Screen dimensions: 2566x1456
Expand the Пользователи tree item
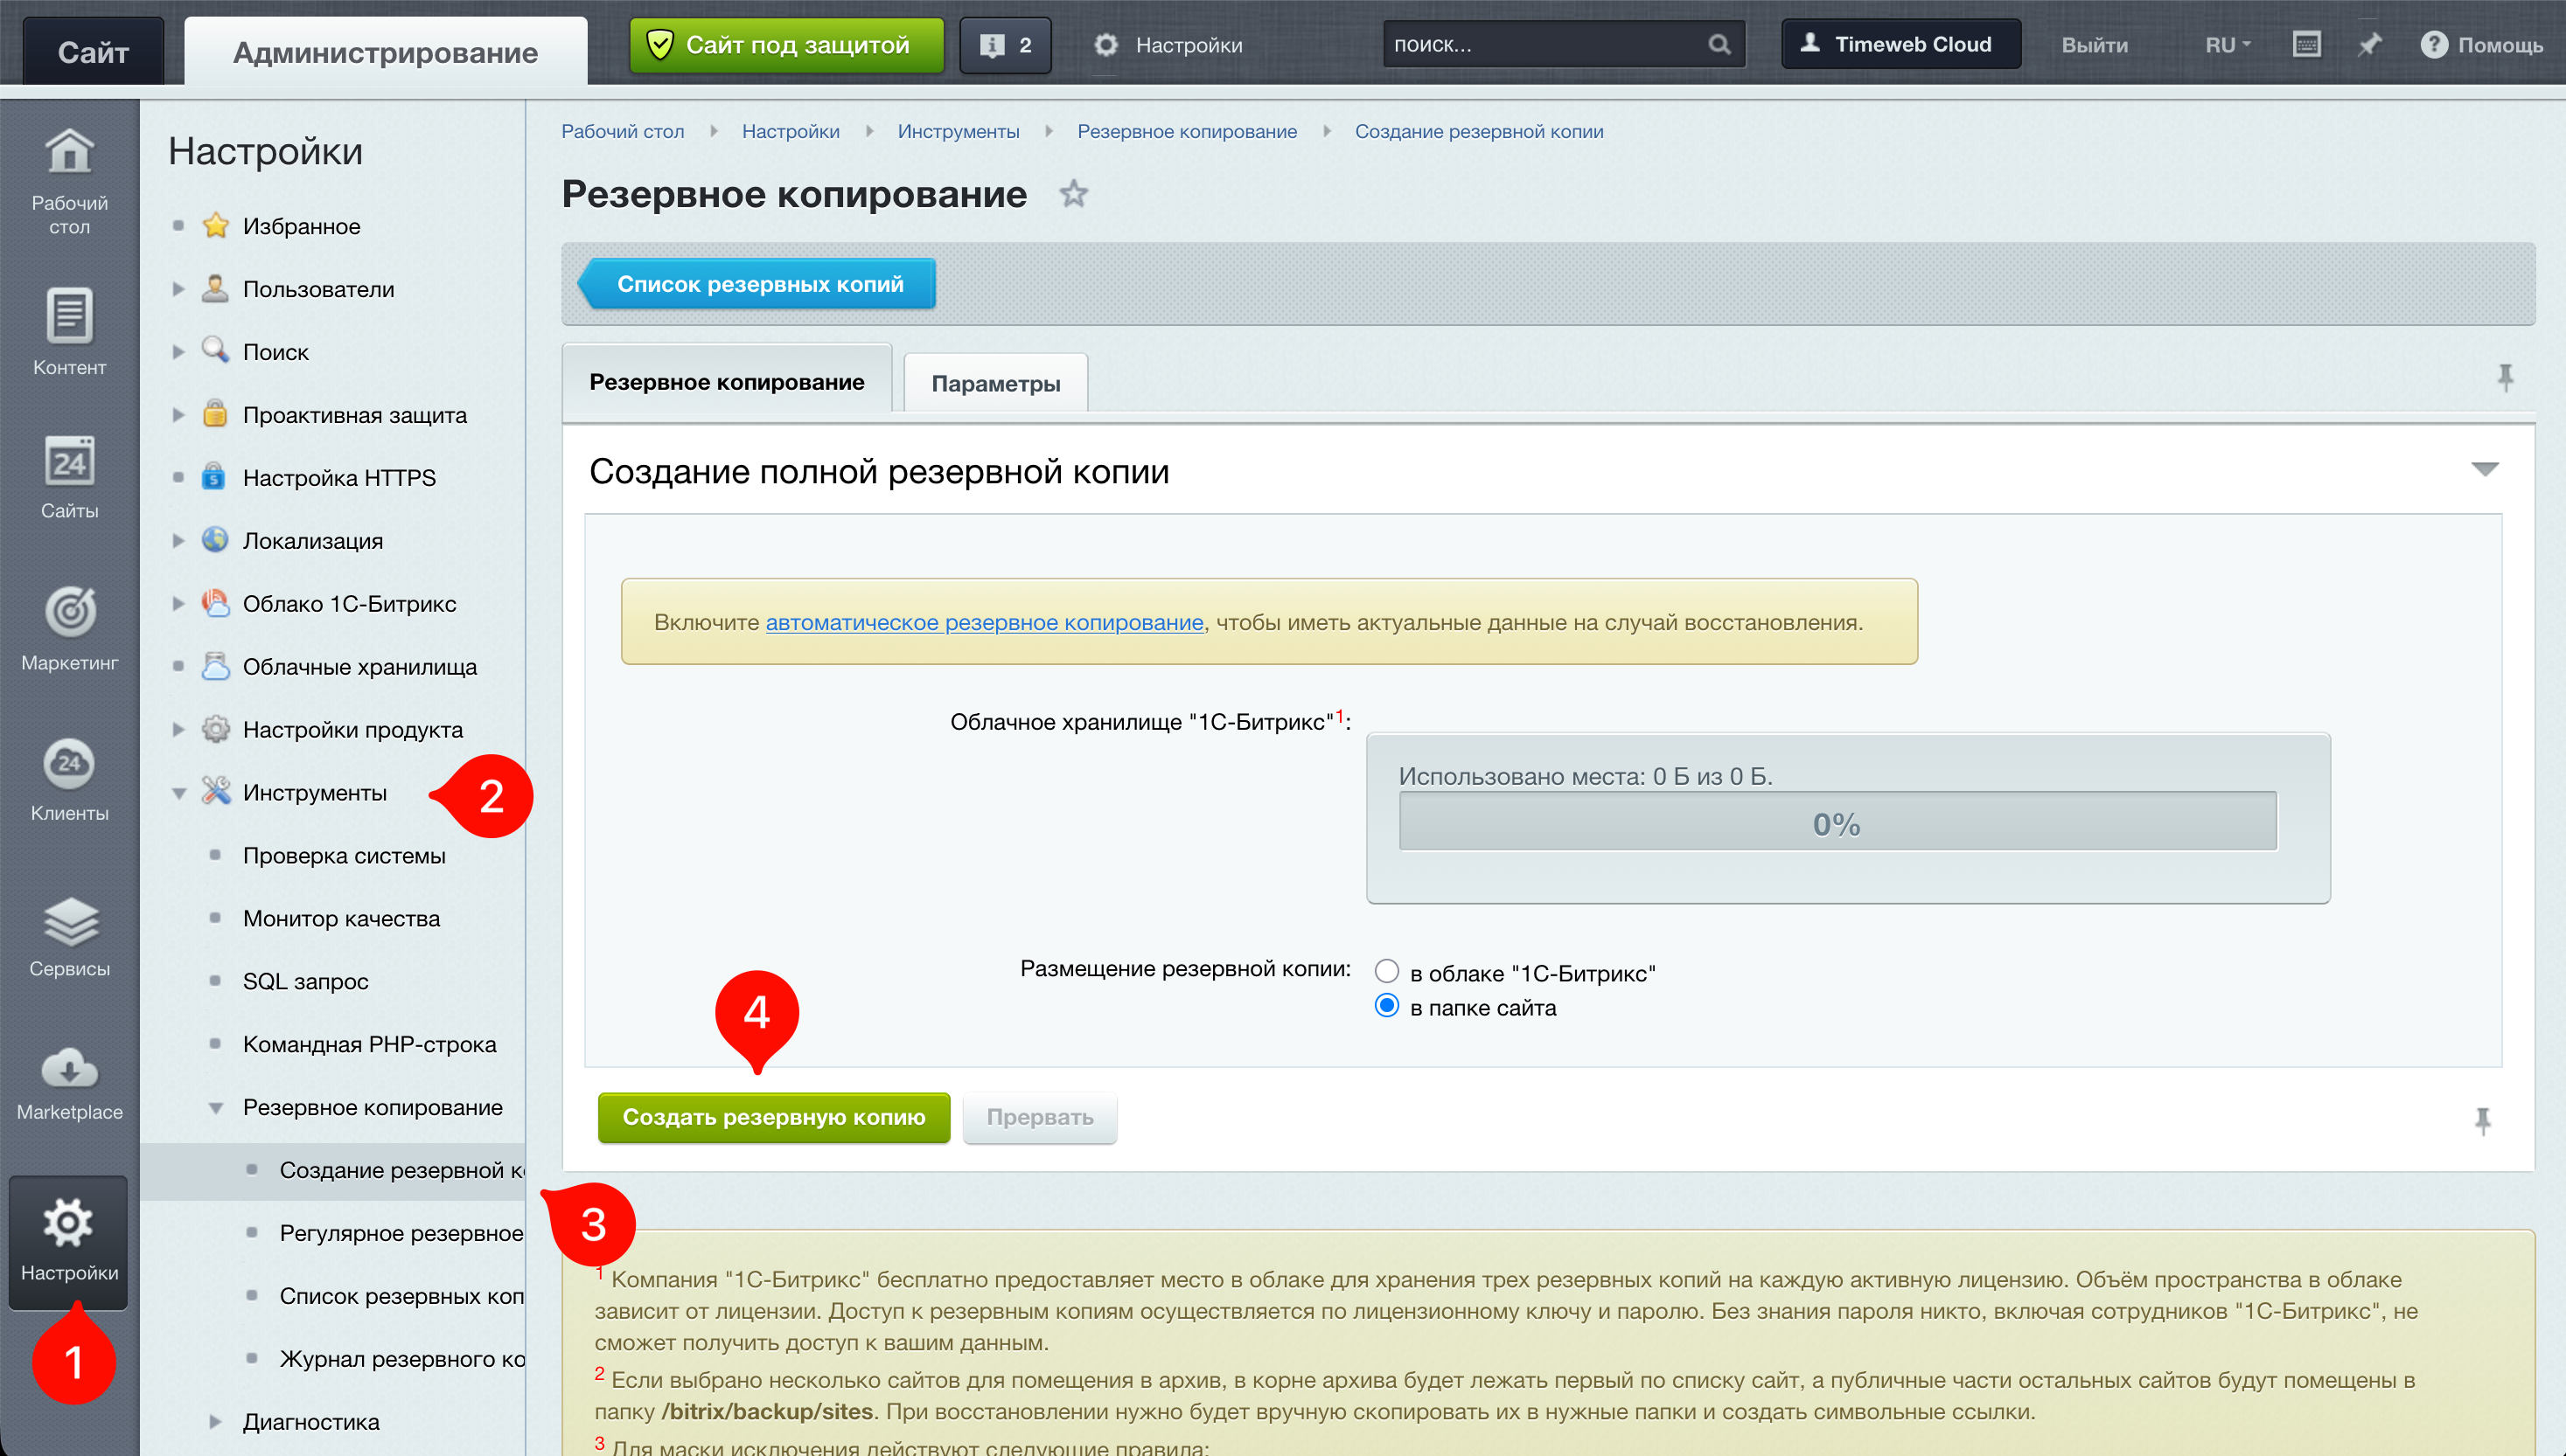click(x=179, y=290)
